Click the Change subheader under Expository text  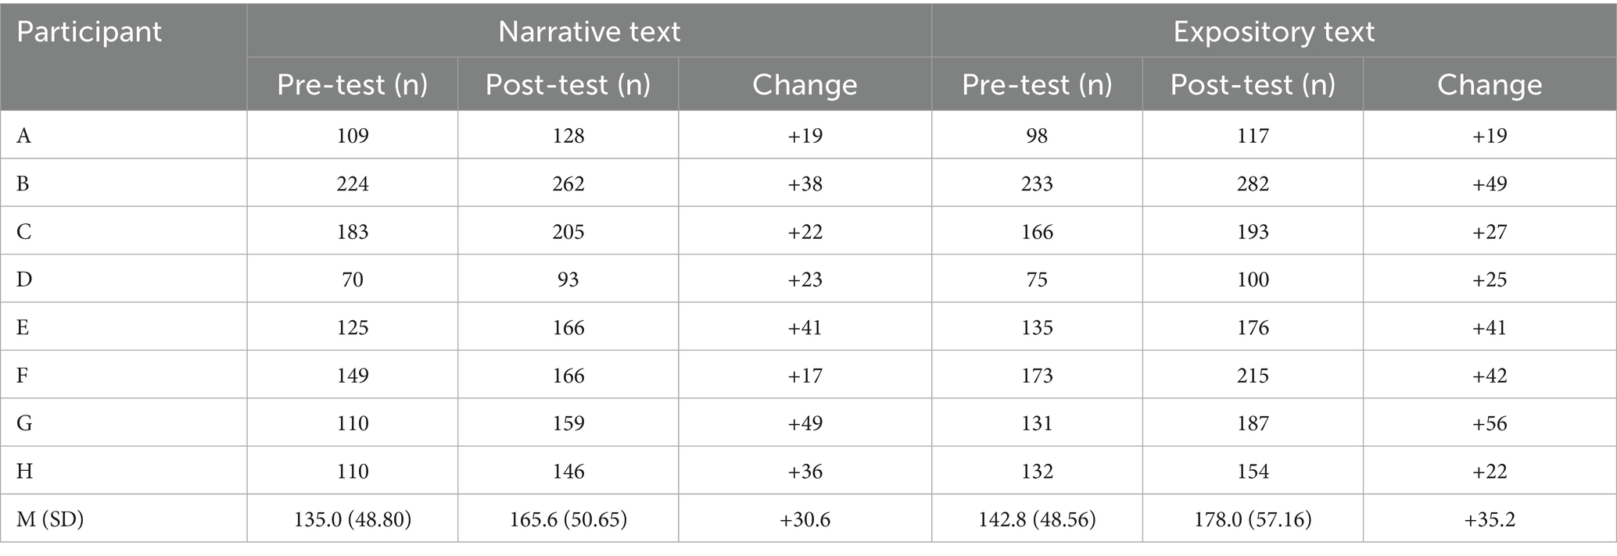tap(1490, 84)
